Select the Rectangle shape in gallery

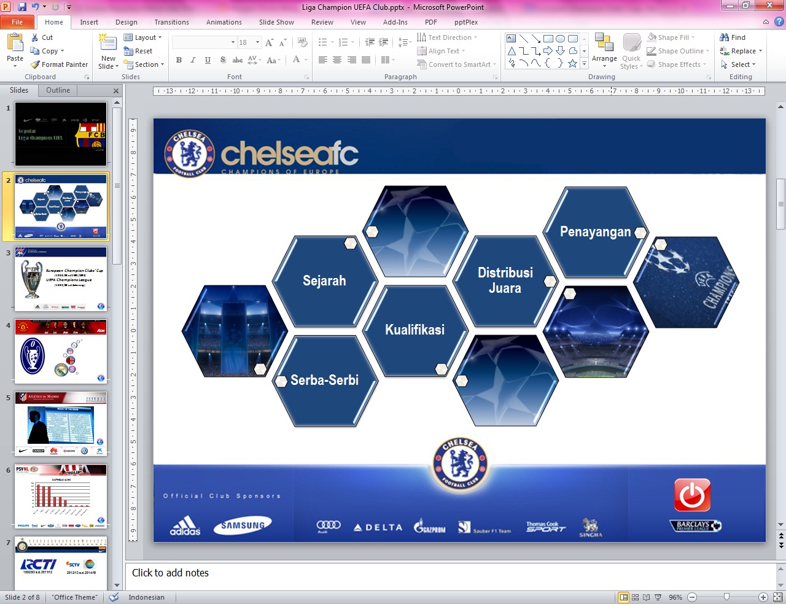[548, 38]
